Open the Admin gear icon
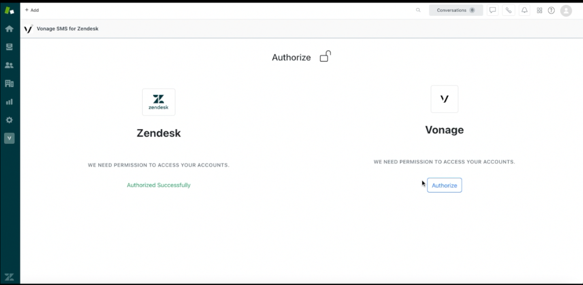Screen dimensions: 583x285 pyautogui.click(x=9, y=120)
